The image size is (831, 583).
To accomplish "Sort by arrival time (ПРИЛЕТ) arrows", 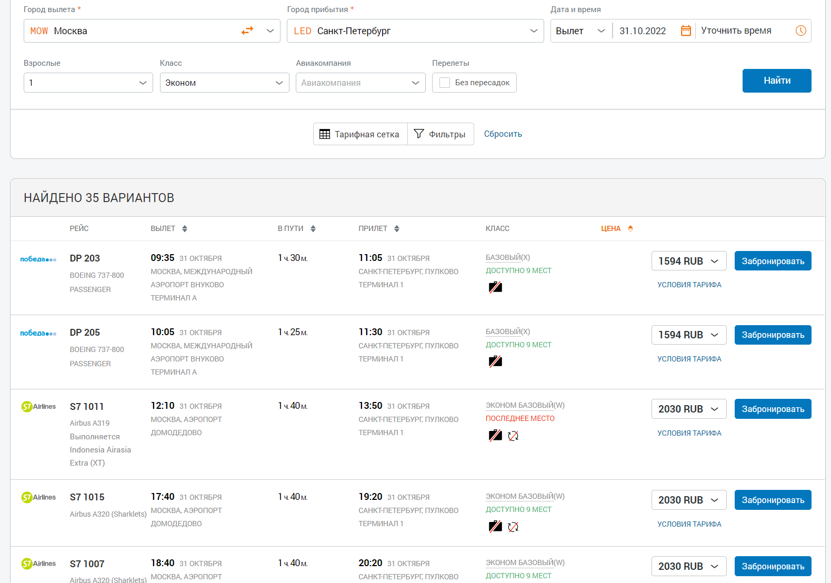I will pyautogui.click(x=397, y=228).
